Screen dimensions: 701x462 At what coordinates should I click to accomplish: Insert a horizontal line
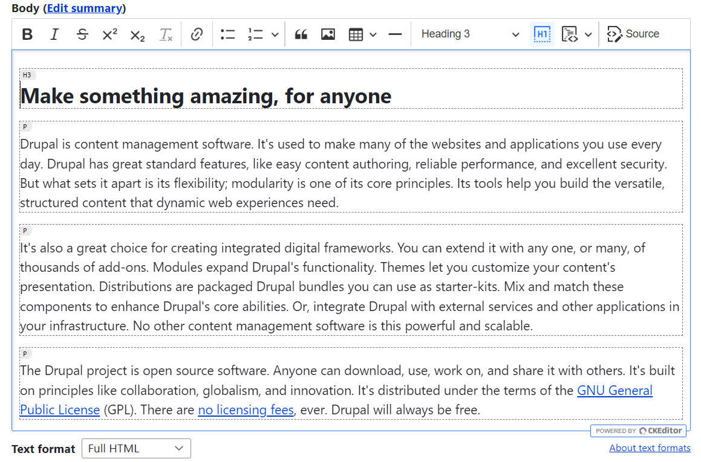point(394,34)
